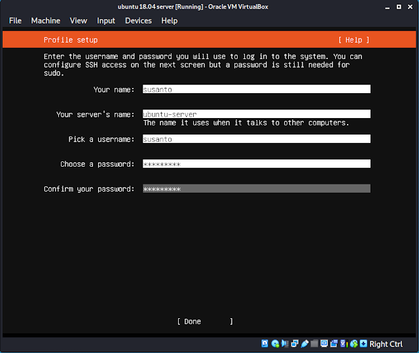The image size is (419, 353).
Task: Close the VirtualBox window
Action: pos(410,7)
